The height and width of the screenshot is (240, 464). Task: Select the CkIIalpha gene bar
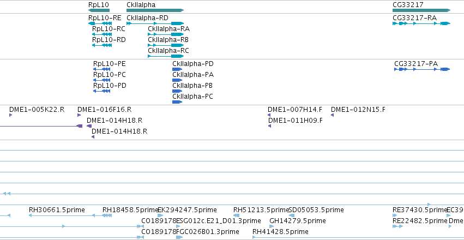point(155,10)
